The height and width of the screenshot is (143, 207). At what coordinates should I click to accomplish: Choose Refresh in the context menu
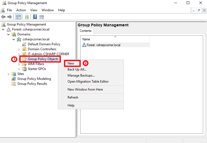pyautogui.click(x=91, y=97)
